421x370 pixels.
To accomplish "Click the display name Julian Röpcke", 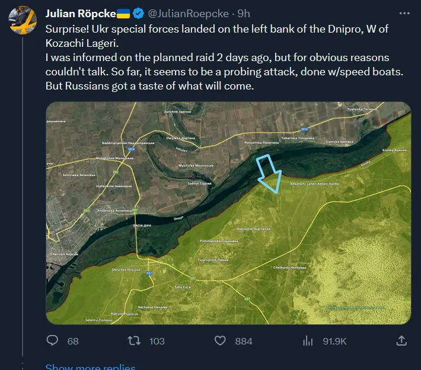I will (x=80, y=12).
